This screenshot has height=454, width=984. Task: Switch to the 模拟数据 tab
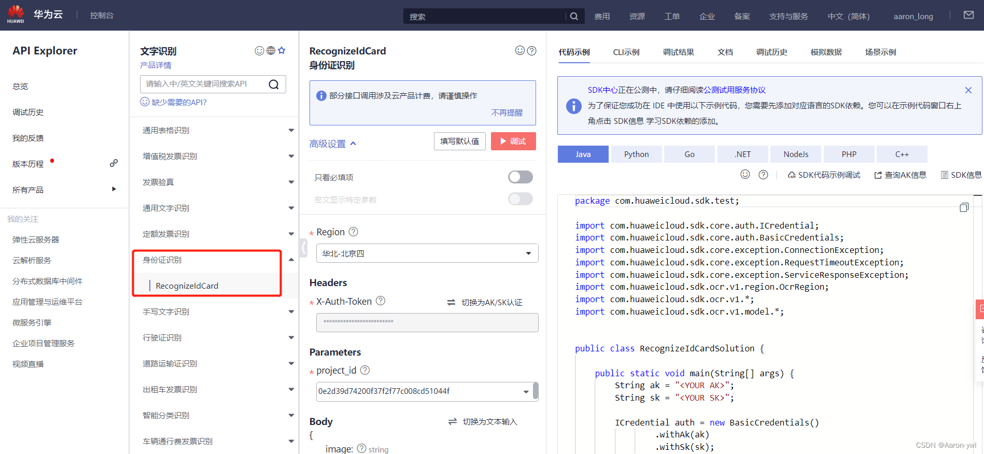[x=826, y=52]
